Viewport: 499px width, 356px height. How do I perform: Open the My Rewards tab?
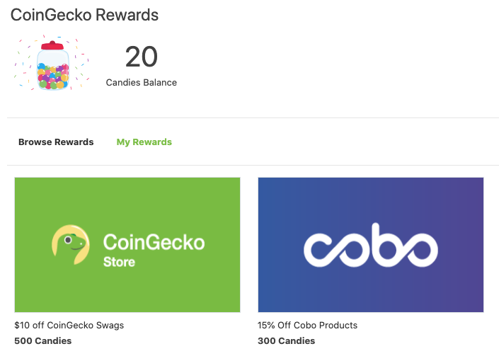pos(144,142)
